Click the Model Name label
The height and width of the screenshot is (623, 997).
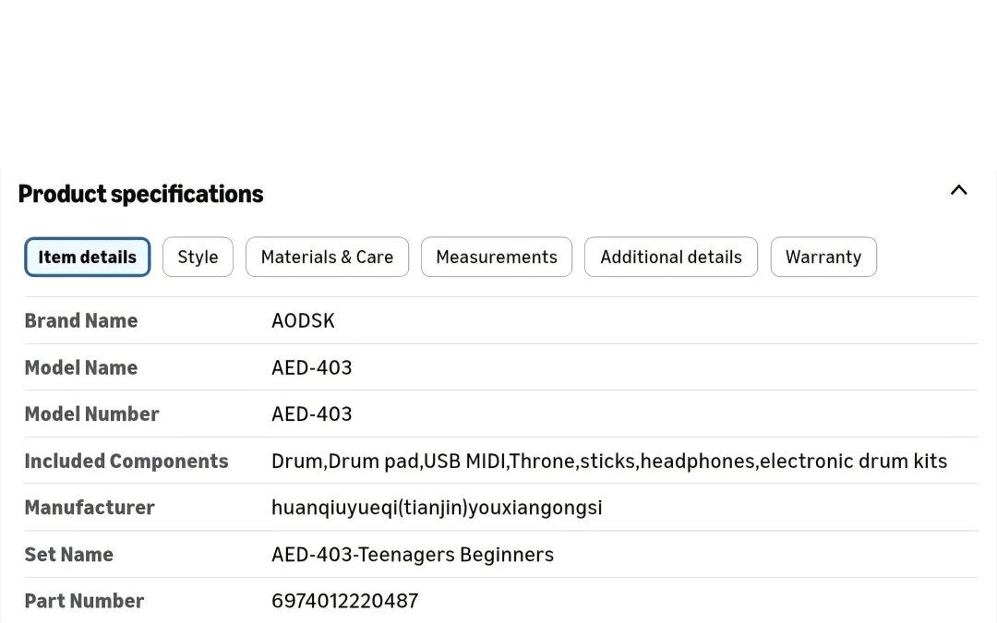coord(80,367)
